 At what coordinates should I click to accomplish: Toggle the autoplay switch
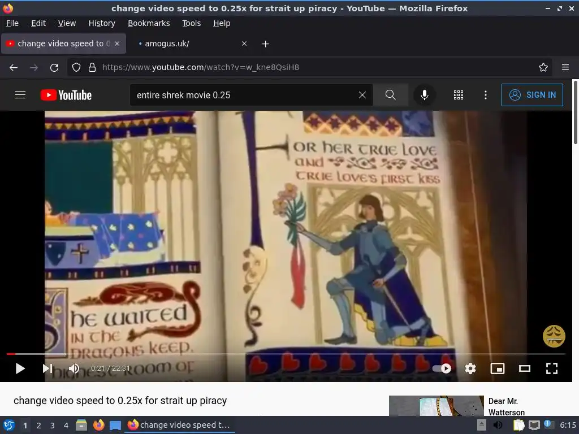[x=442, y=368]
